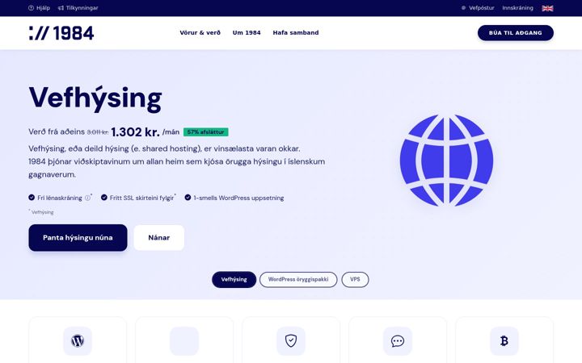
Task: Click BÚA TIL AÐGANG button
Action: click(516, 33)
